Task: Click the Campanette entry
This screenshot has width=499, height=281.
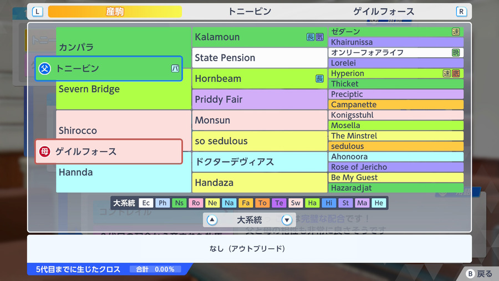Action: click(x=396, y=104)
